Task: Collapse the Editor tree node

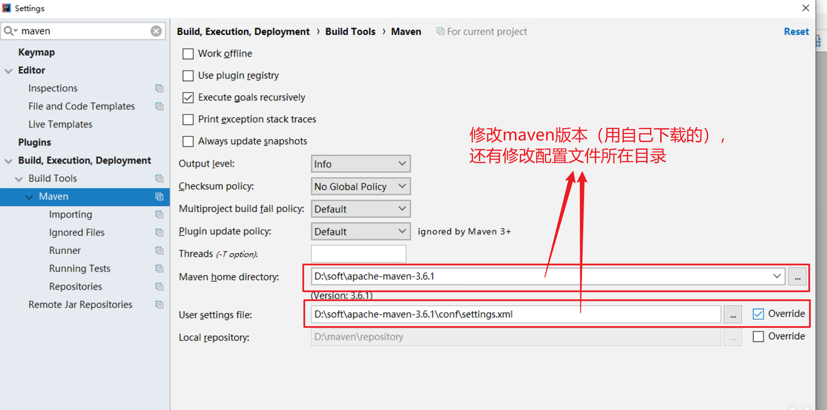Action: pyautogui.click(x=9, y=71)
